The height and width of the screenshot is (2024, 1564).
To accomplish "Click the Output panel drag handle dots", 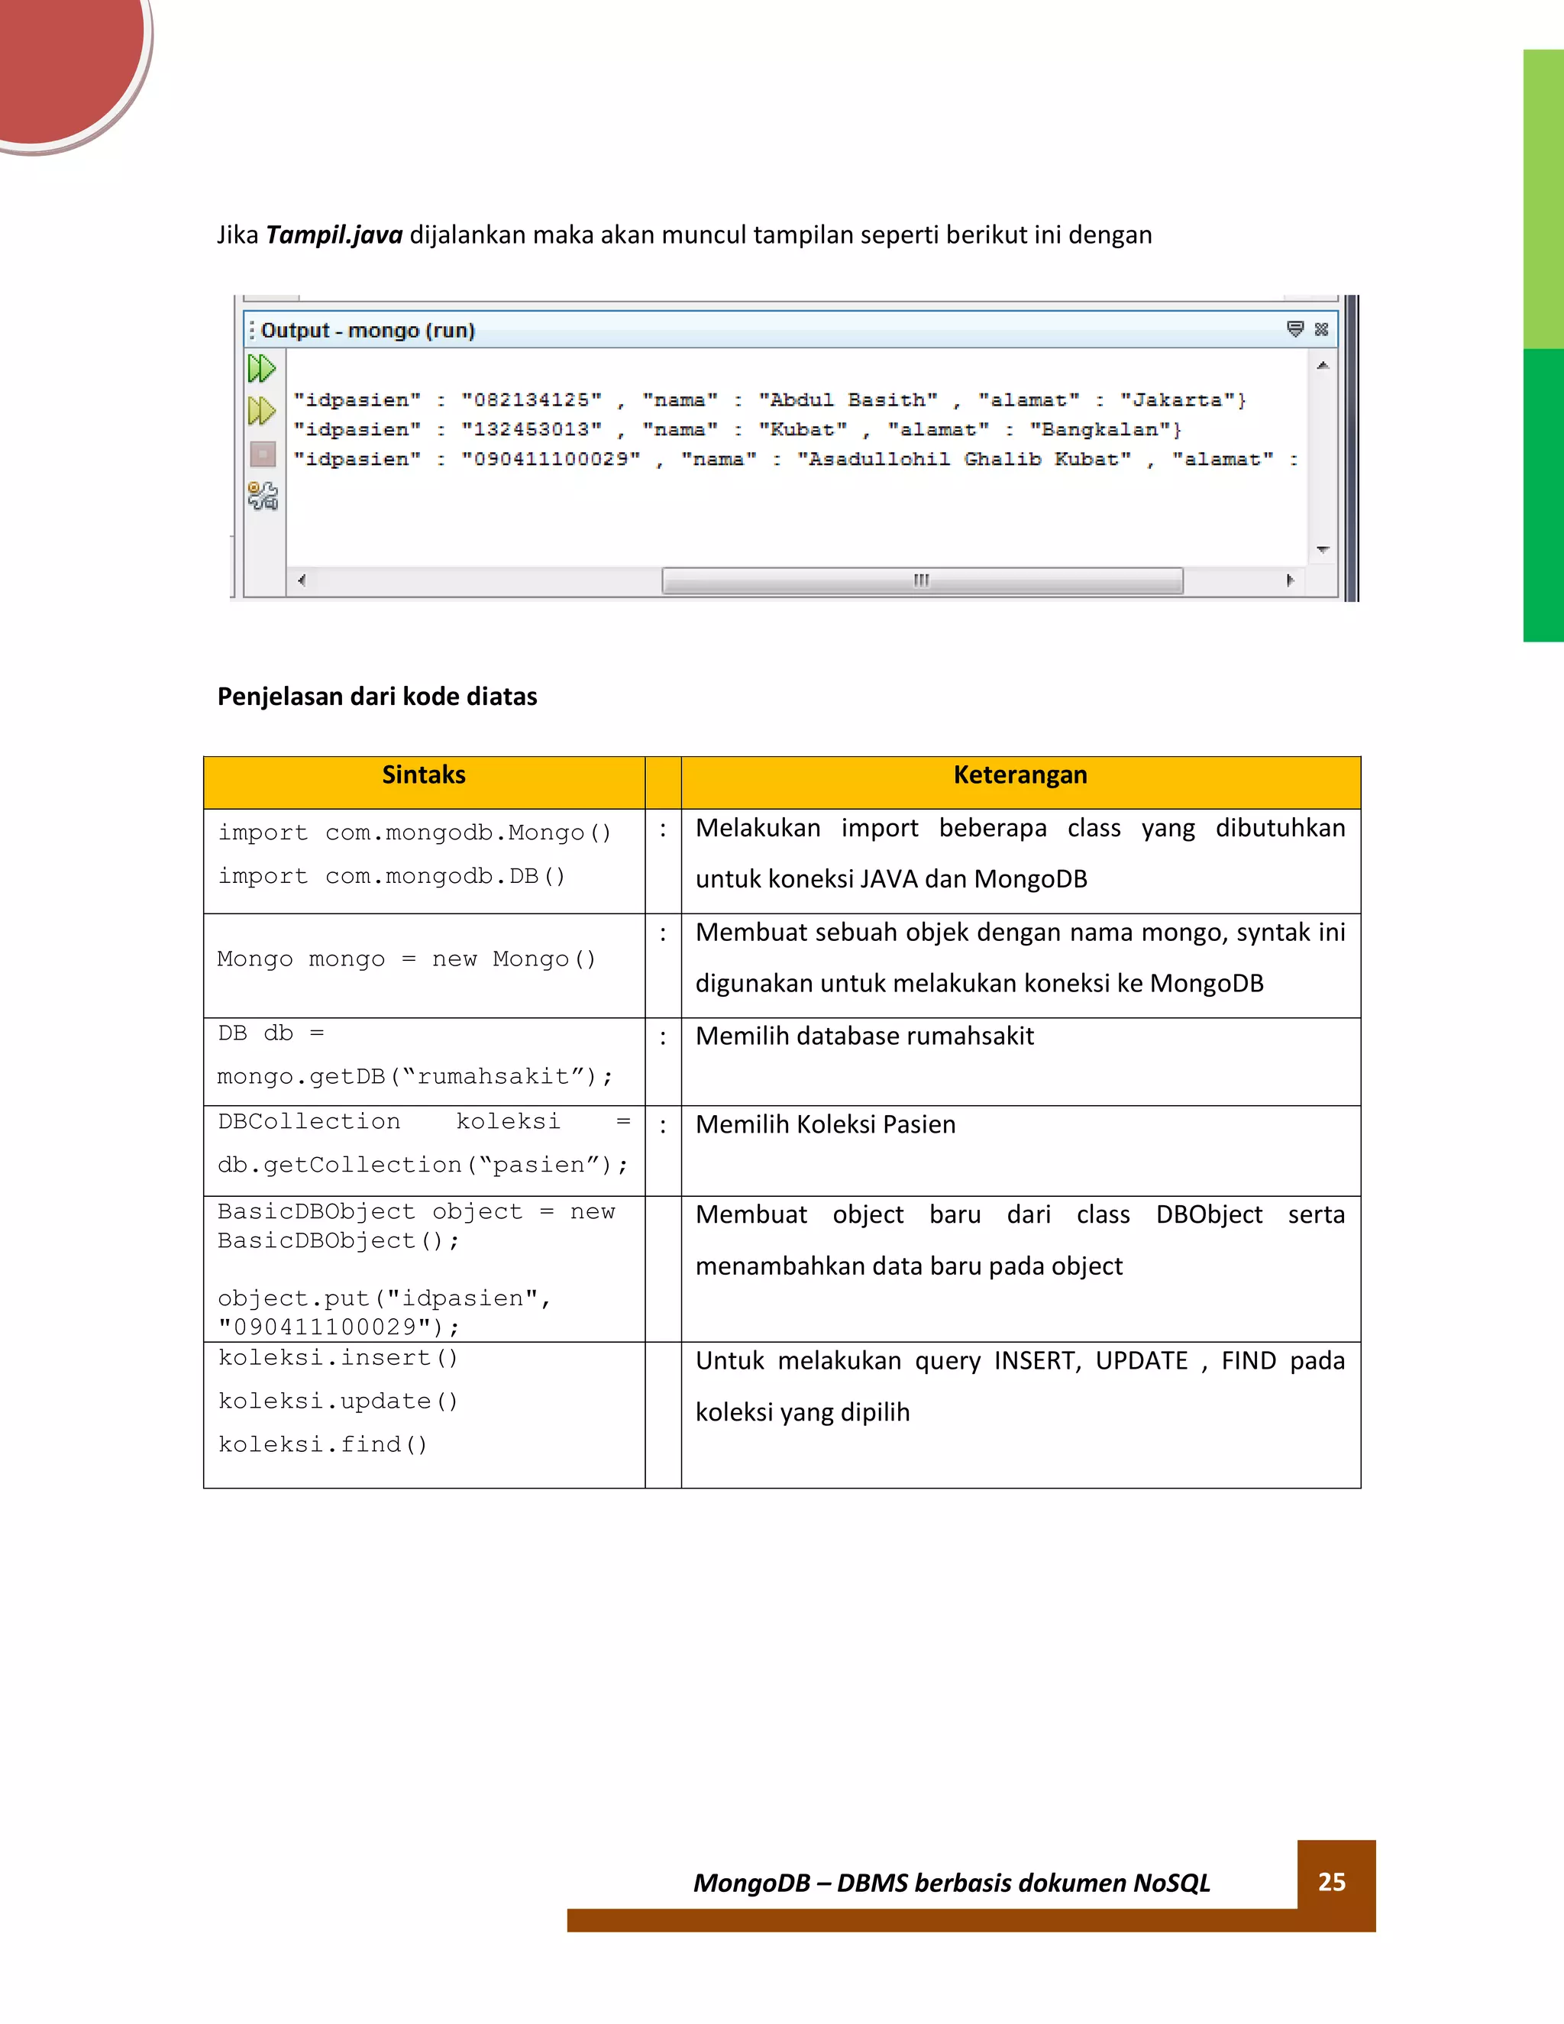I will coord(251,330).
